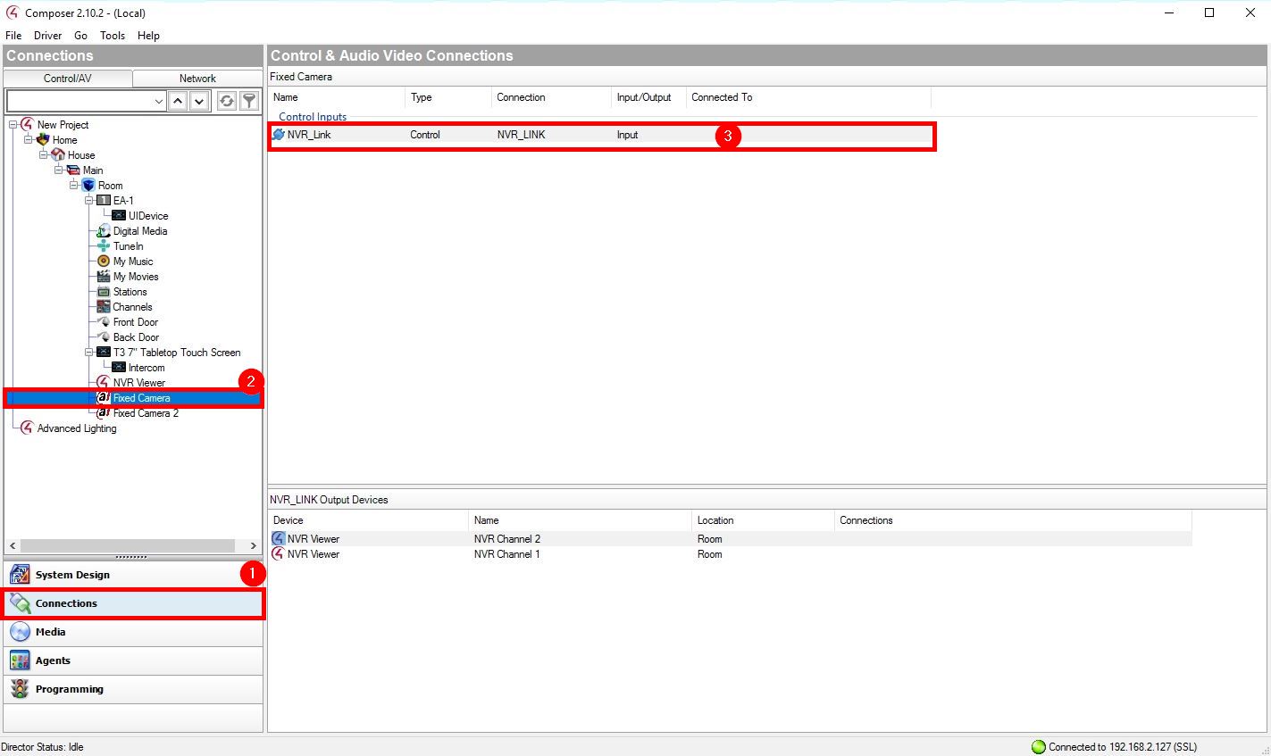
Task: Collapse the EA-1 controller node
Action: click(x=89, y=201)
